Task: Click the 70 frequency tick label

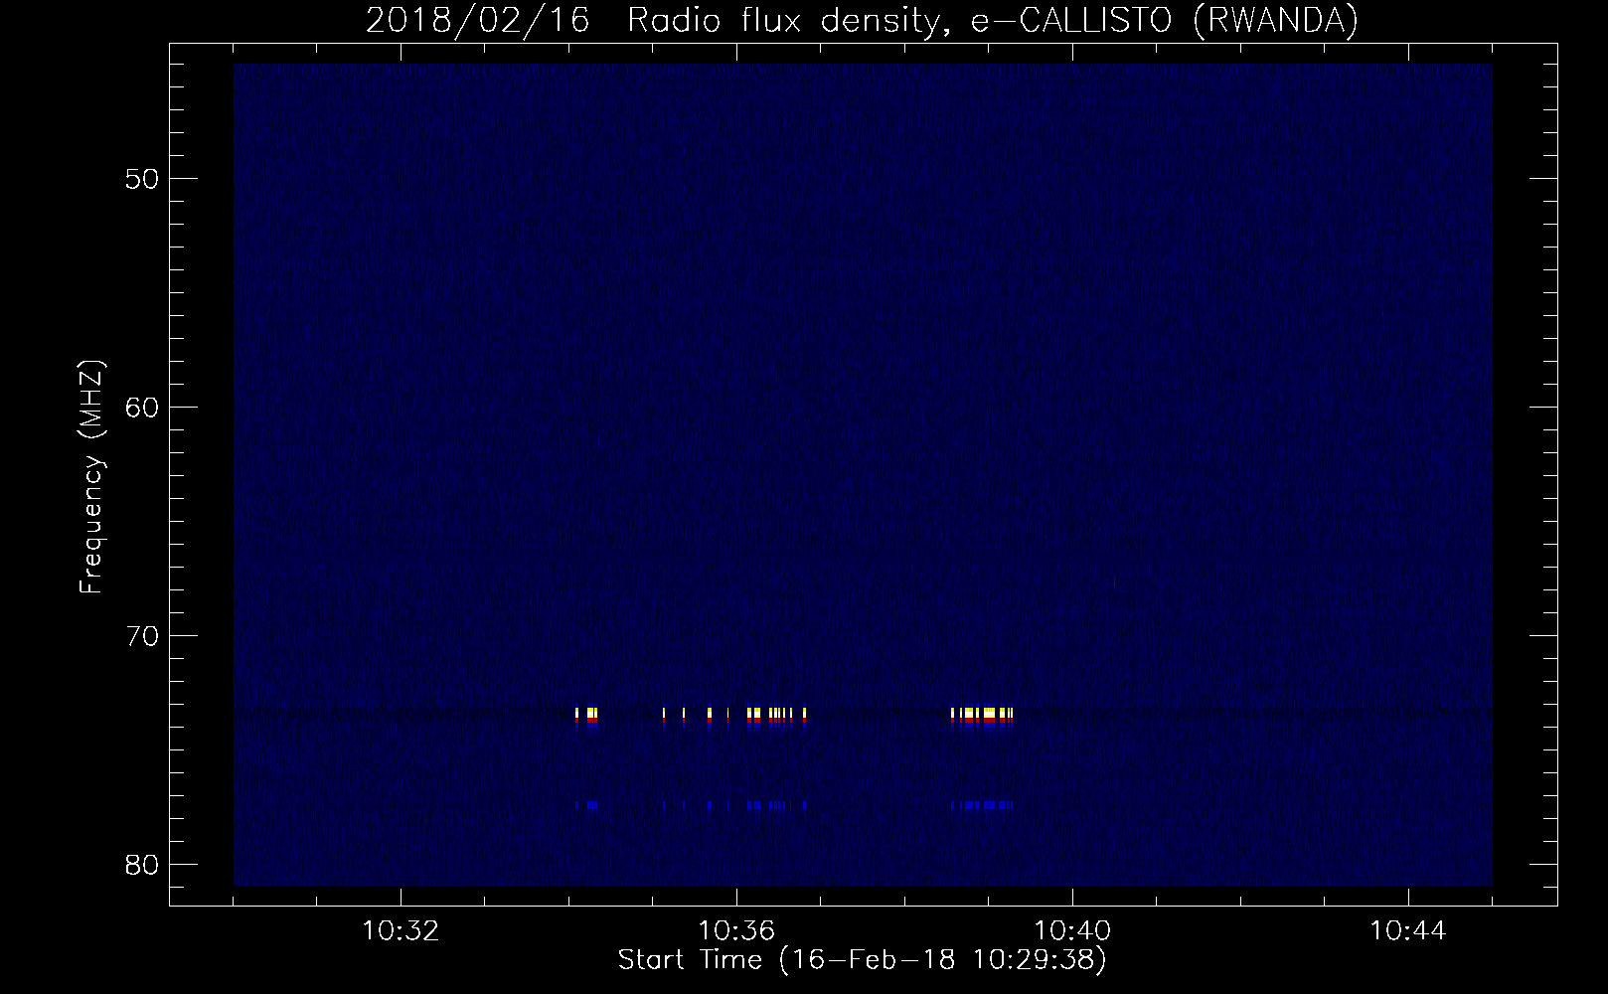Action: pos(142,635)
